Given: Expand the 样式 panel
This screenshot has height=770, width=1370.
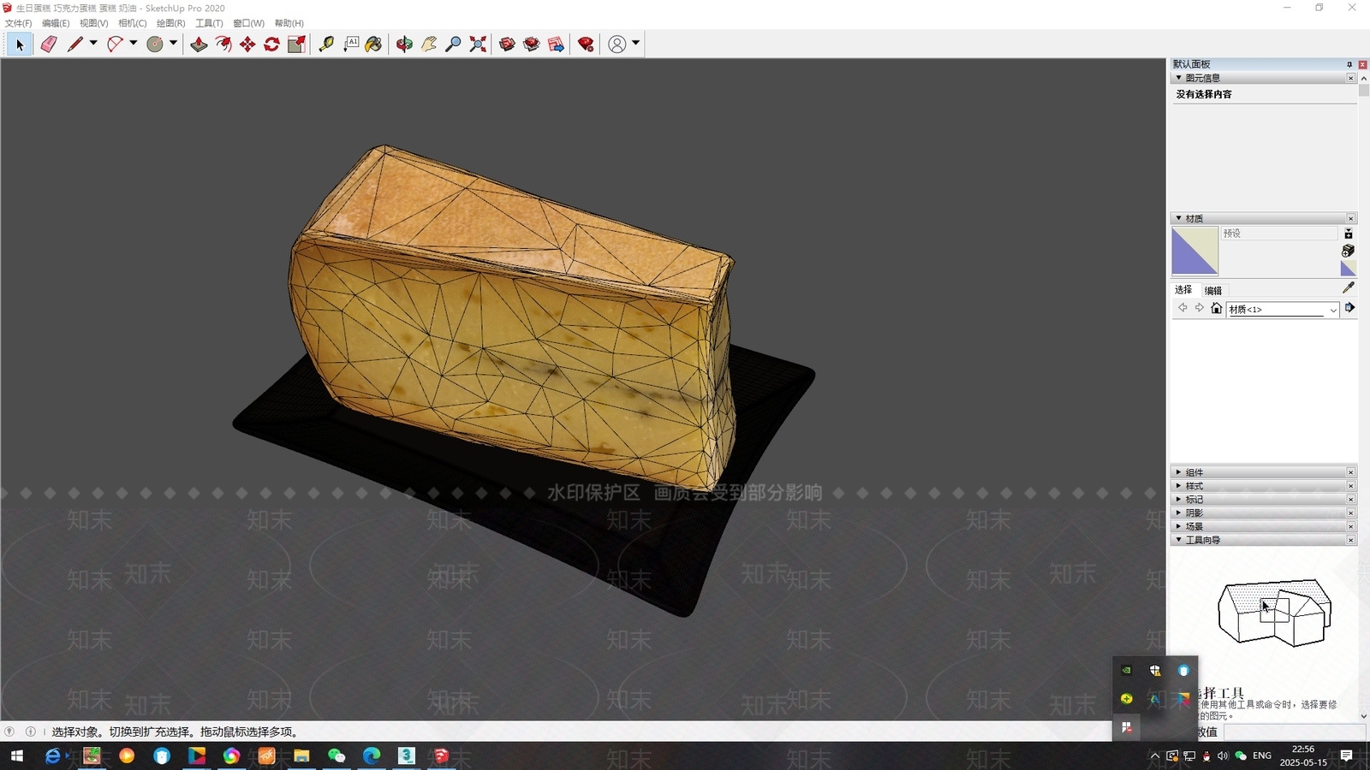Looking at the screenshot, I should (x=1179, y=486).
